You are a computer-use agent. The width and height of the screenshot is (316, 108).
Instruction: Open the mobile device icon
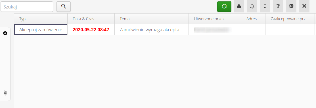coord(265,6)
